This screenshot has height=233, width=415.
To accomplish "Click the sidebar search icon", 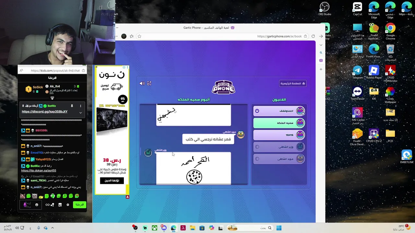I will coord(321,53).
